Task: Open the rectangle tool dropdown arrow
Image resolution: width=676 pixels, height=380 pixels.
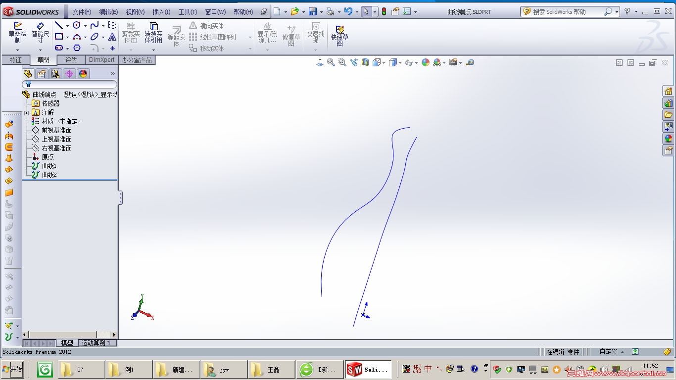Action: (x=67, y=37)
